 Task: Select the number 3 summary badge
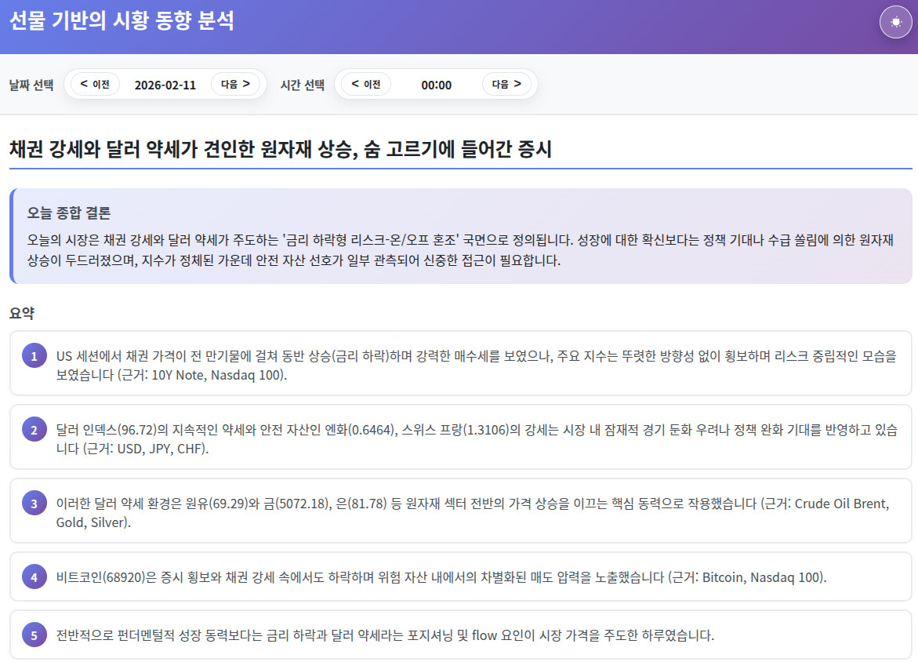point(34,504)
